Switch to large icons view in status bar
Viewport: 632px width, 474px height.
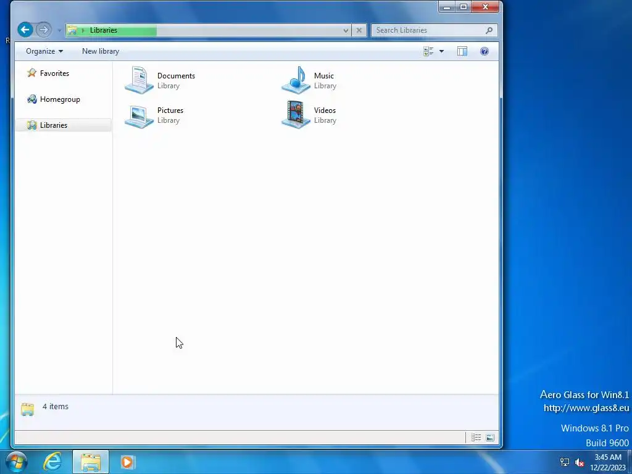pyautogui.click(x=490, y=438)
